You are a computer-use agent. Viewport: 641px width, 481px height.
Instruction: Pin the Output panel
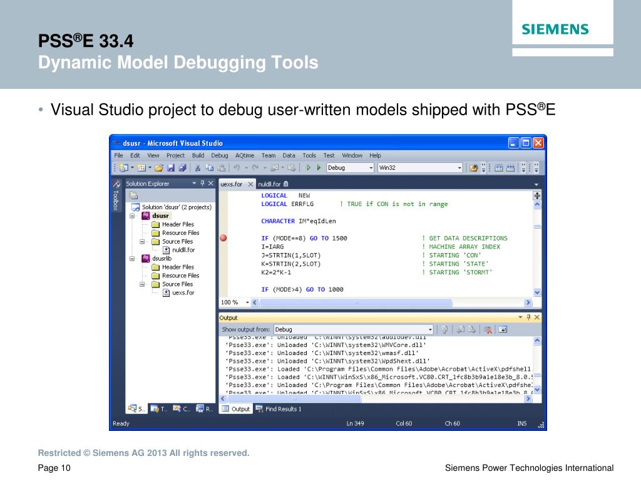pyautogui.click(x=528, y=318)
